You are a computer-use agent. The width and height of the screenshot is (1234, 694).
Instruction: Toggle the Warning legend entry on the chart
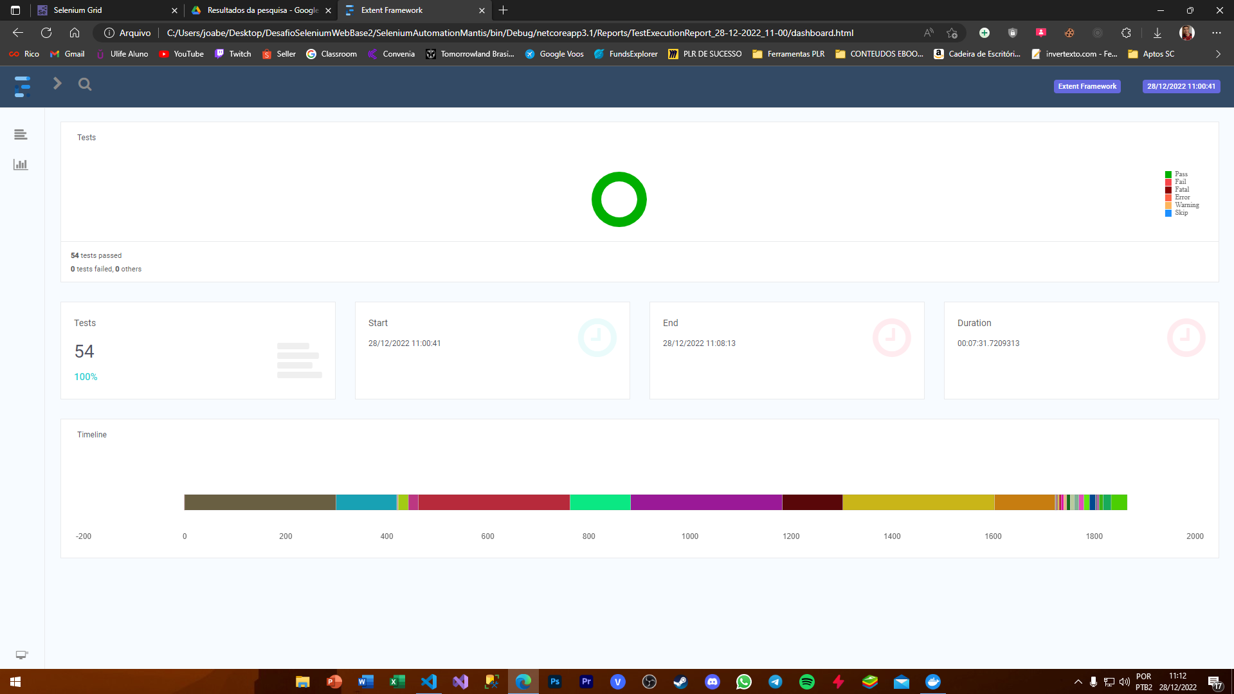pyautogui.click(x=1182, y=205)
